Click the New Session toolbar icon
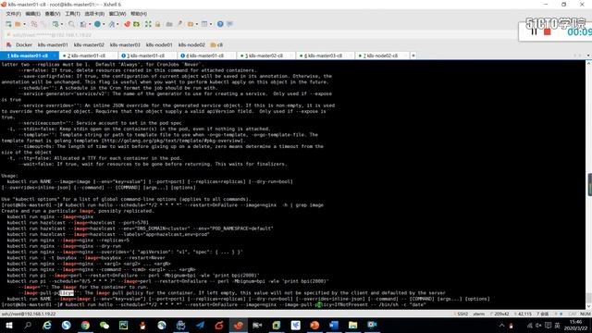 pos(8,24)
